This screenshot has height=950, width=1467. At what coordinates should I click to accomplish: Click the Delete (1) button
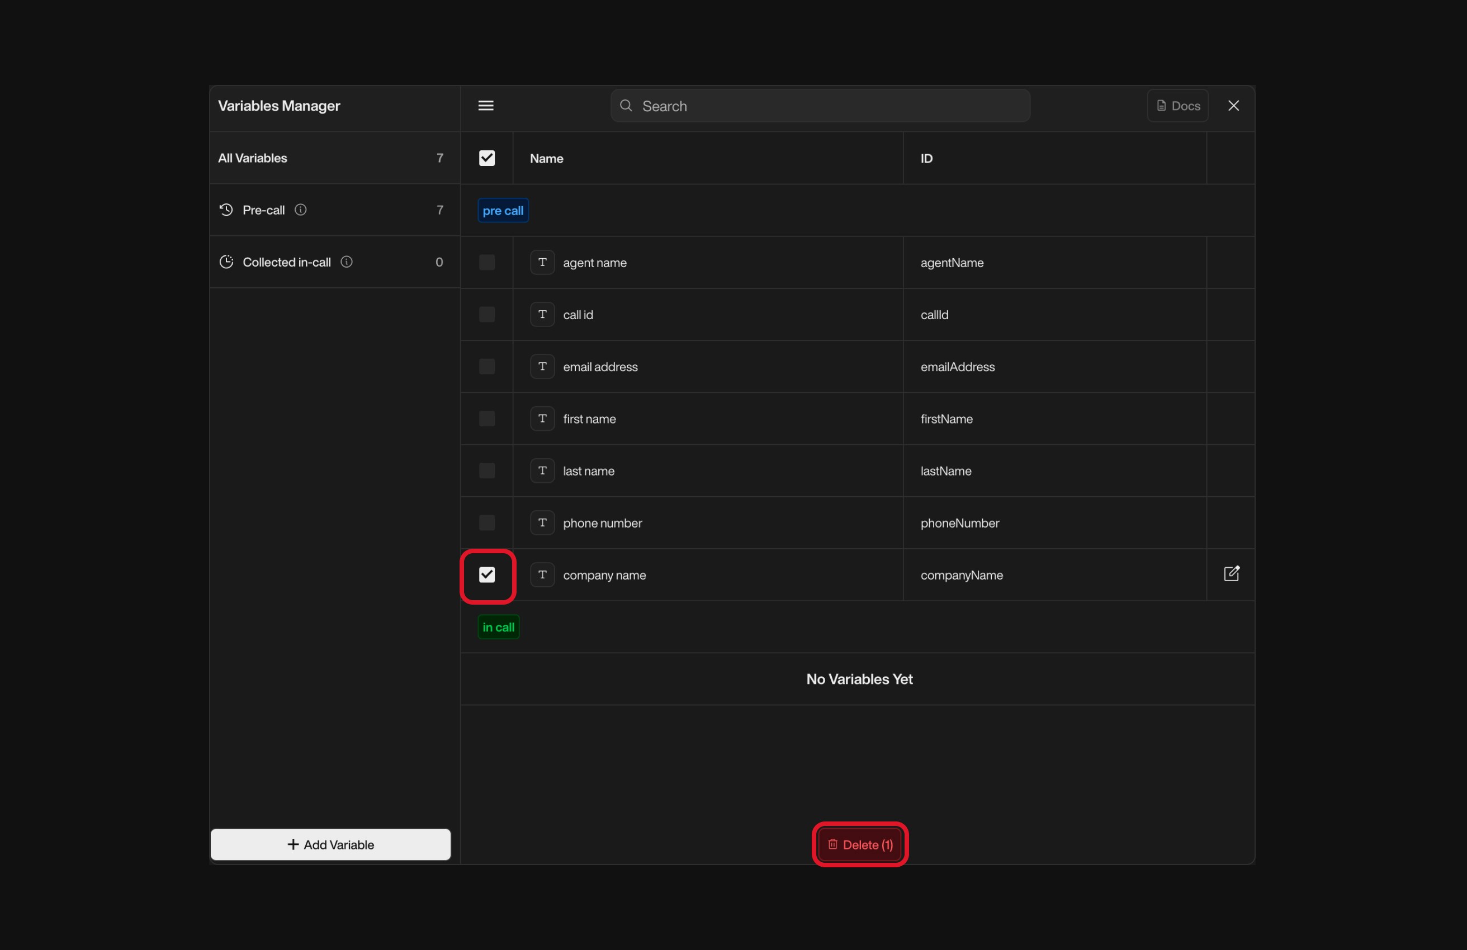coord(859,844)
